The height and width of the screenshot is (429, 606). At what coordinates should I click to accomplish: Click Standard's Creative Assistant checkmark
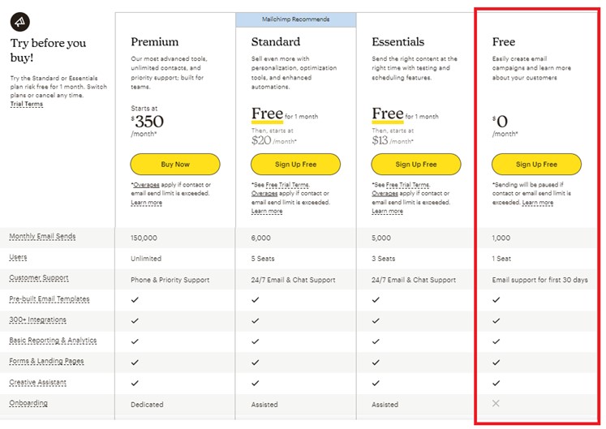pyautogui.click(x=256, y=383)
